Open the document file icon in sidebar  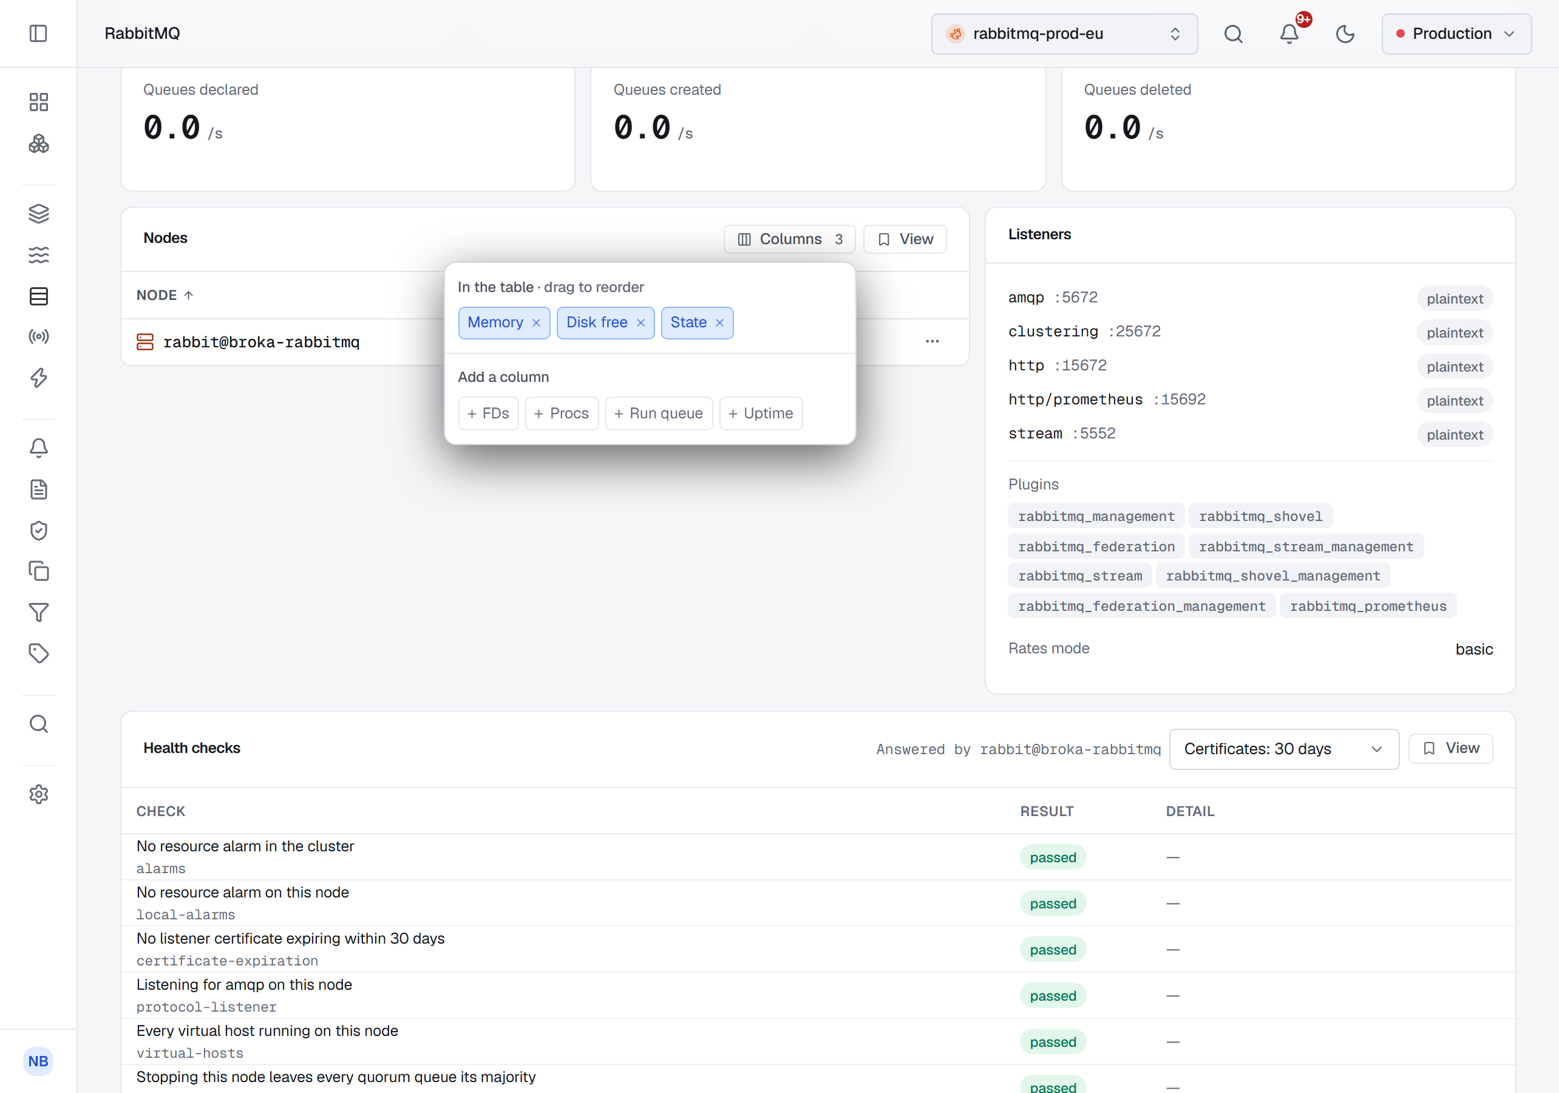pyautogui.click(x=39, y=489)
